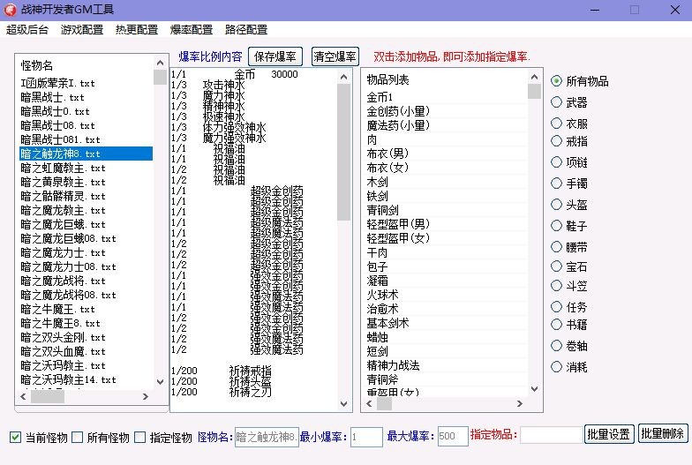Enable the 所有怪物 checkbox
This screenshot has height=465, width=692.
[x=78, y=438]
